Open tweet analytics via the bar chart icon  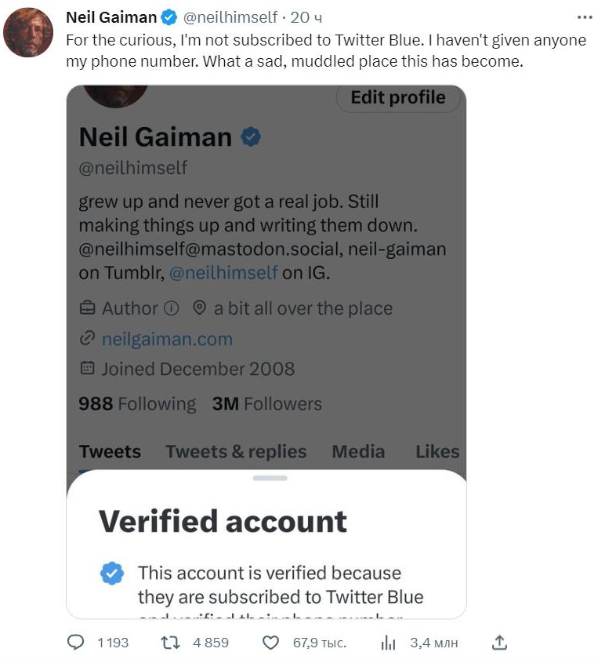pyautogui.click(x=388, y=643)
